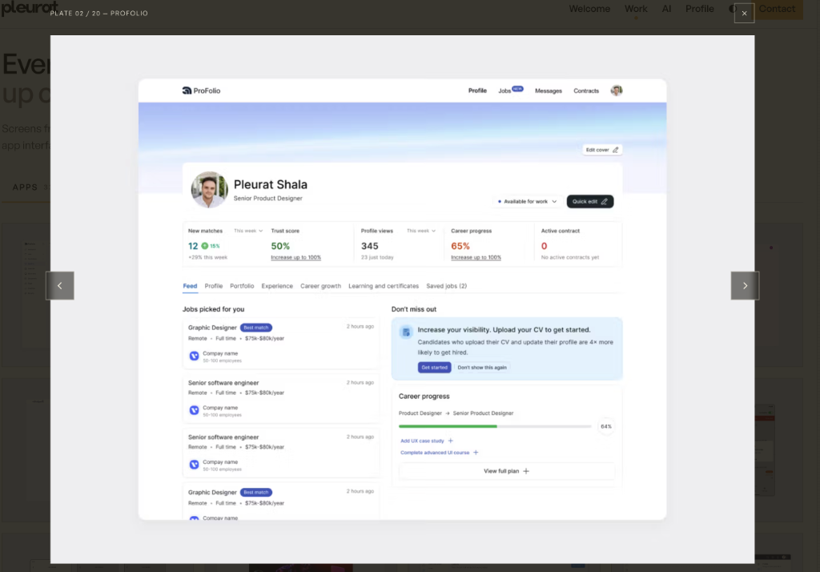The width and height of the screenshot is (820, 572).
Task: Click the plus icon next to Add UX case study
Action: tap(450, 441)
